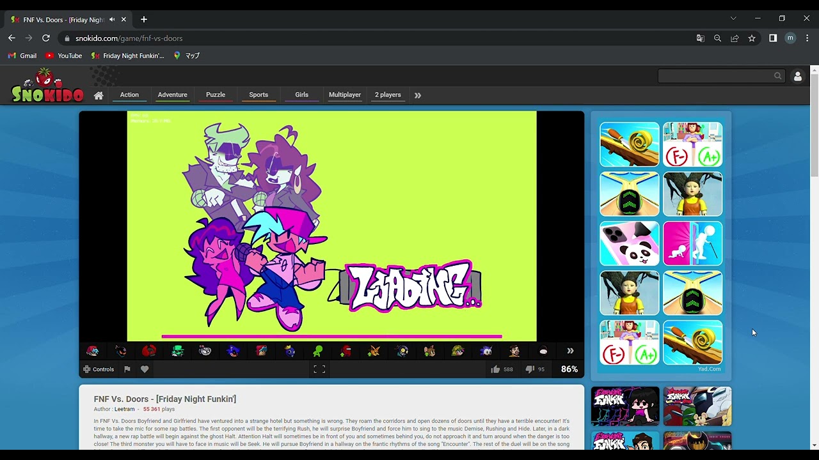Toggle the browser side panel

[773, 38]
